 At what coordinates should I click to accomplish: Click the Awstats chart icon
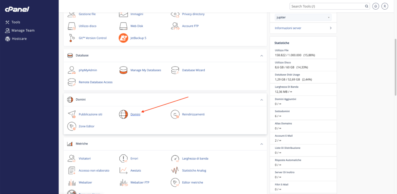pyautogui.click(x=123, y=170)
